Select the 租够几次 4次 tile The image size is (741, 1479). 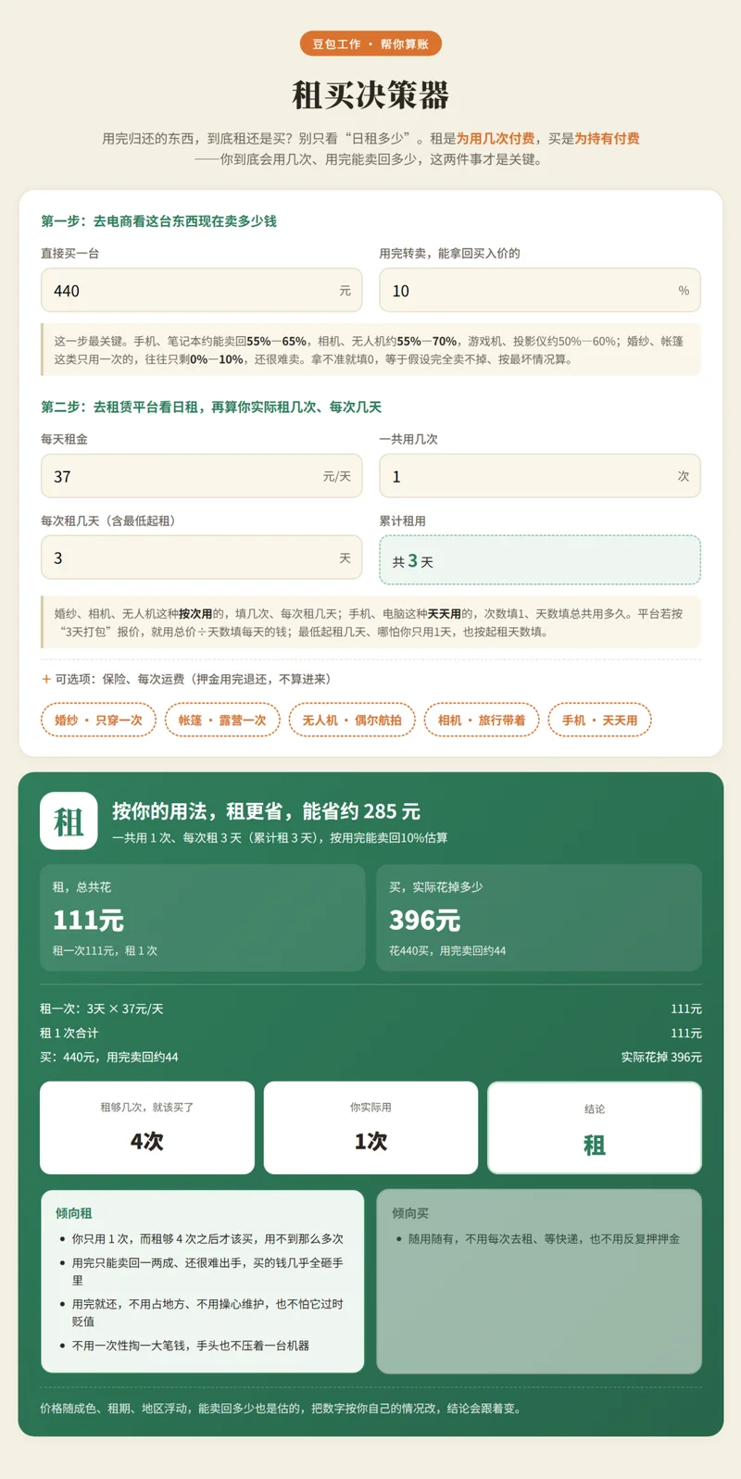point(147,1127)
